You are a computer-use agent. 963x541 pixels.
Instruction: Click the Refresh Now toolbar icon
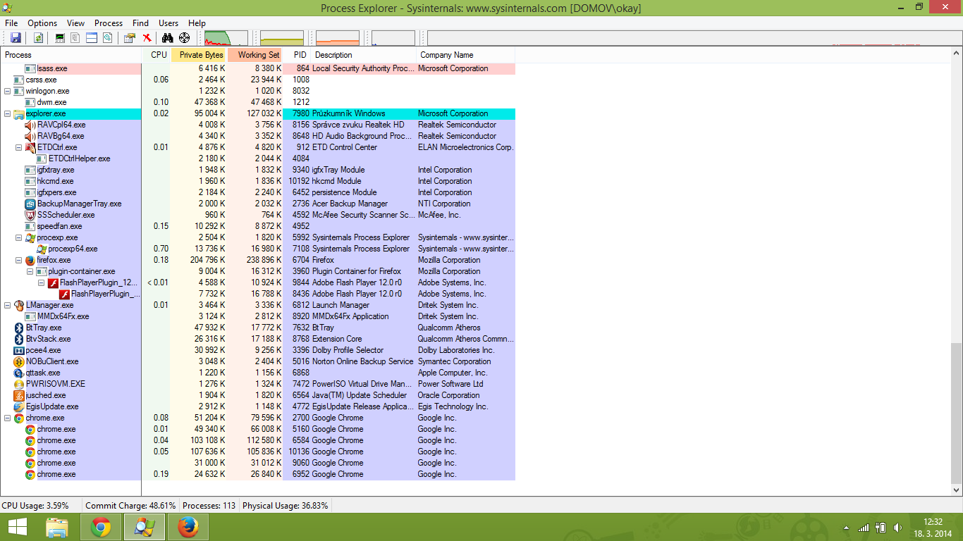[38, 38]
